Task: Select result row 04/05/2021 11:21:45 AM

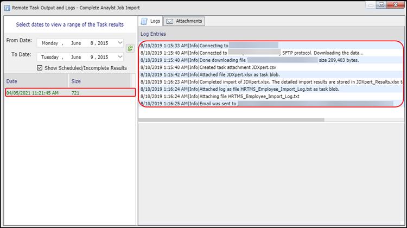Action: pos(71,93)
